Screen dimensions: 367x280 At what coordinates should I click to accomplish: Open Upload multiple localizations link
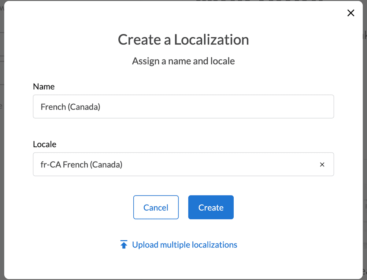(x=185, y=245)
